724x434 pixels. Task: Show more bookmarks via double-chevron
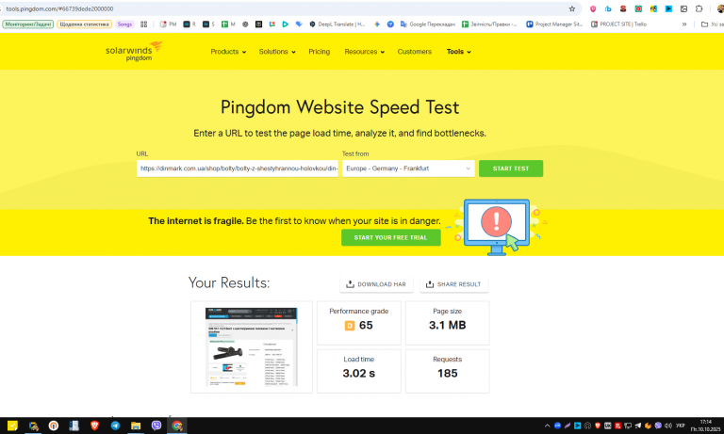pyautogui.click(x=684, y=24)
